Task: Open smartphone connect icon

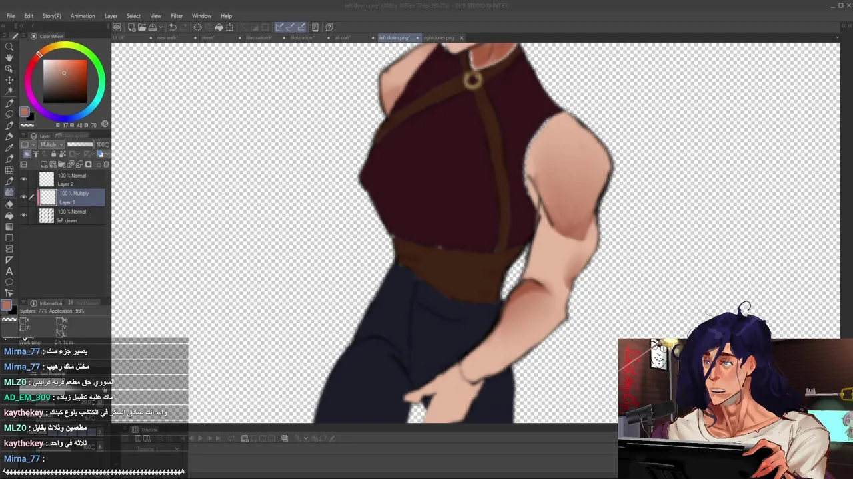Action: click(x=316, y=27)
